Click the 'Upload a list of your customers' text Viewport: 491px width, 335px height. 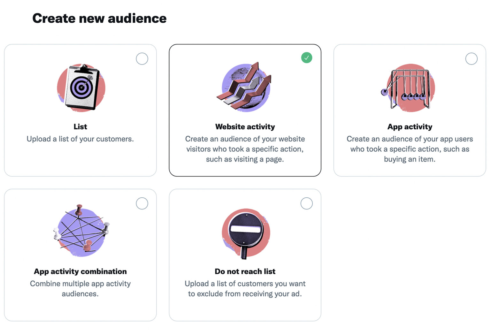tap(80, 139)
